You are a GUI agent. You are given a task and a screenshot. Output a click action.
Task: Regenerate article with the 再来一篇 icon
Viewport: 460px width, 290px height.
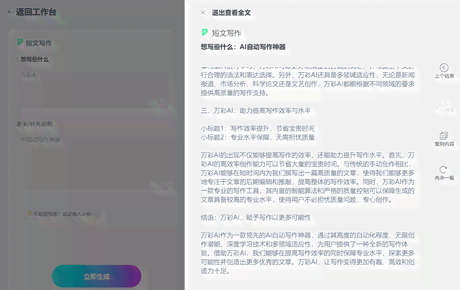coord(443,170)
